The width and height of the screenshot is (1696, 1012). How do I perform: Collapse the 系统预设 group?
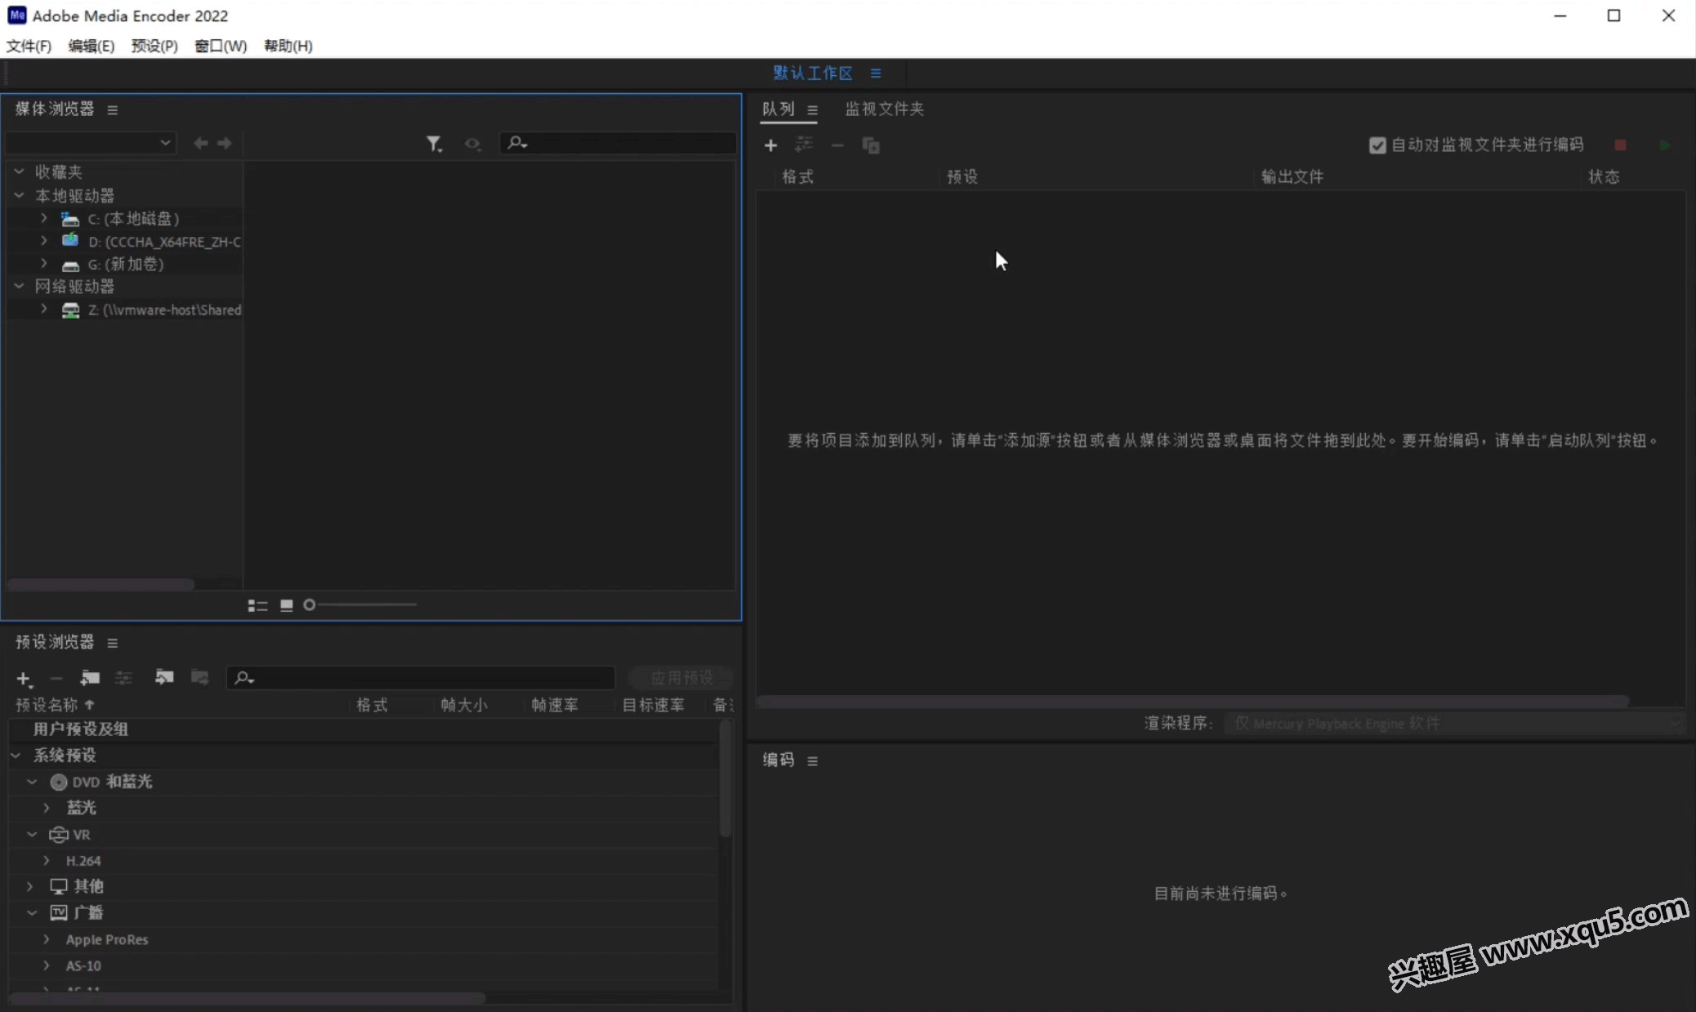(16, 755)
